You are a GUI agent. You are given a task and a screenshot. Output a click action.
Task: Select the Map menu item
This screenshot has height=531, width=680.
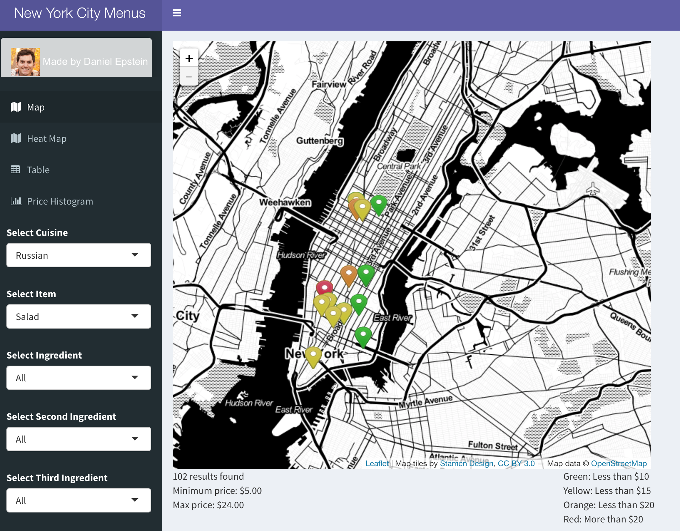(x=36, y=107)
